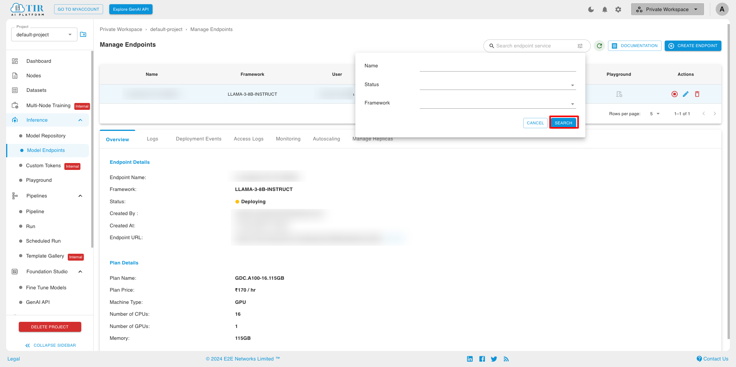Click Inference sidebar icon
Image resolution: width=736 pixels, height=367 pixels.
click(x=15, y=120)
